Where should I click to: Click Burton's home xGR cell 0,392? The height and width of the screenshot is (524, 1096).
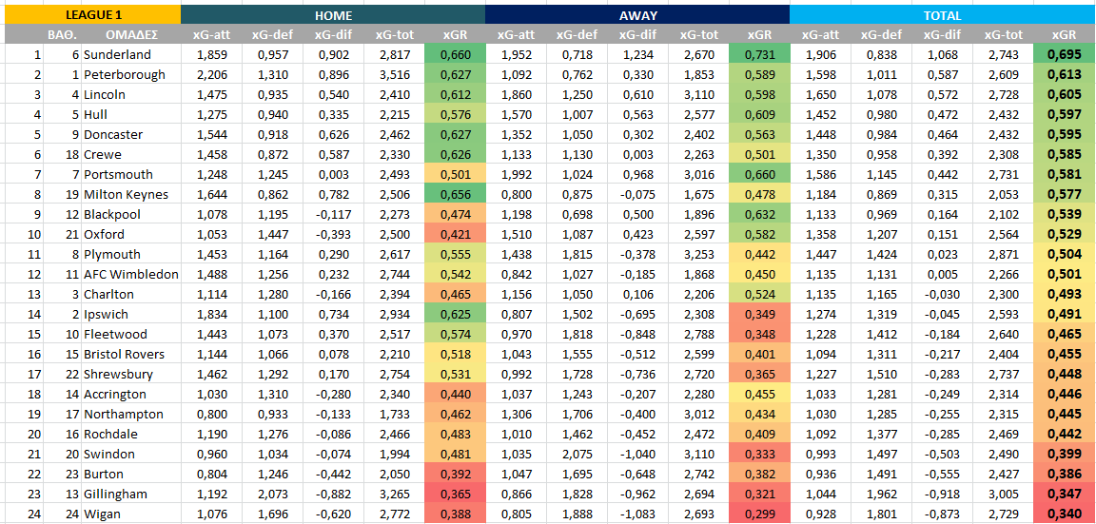[455, 475]
